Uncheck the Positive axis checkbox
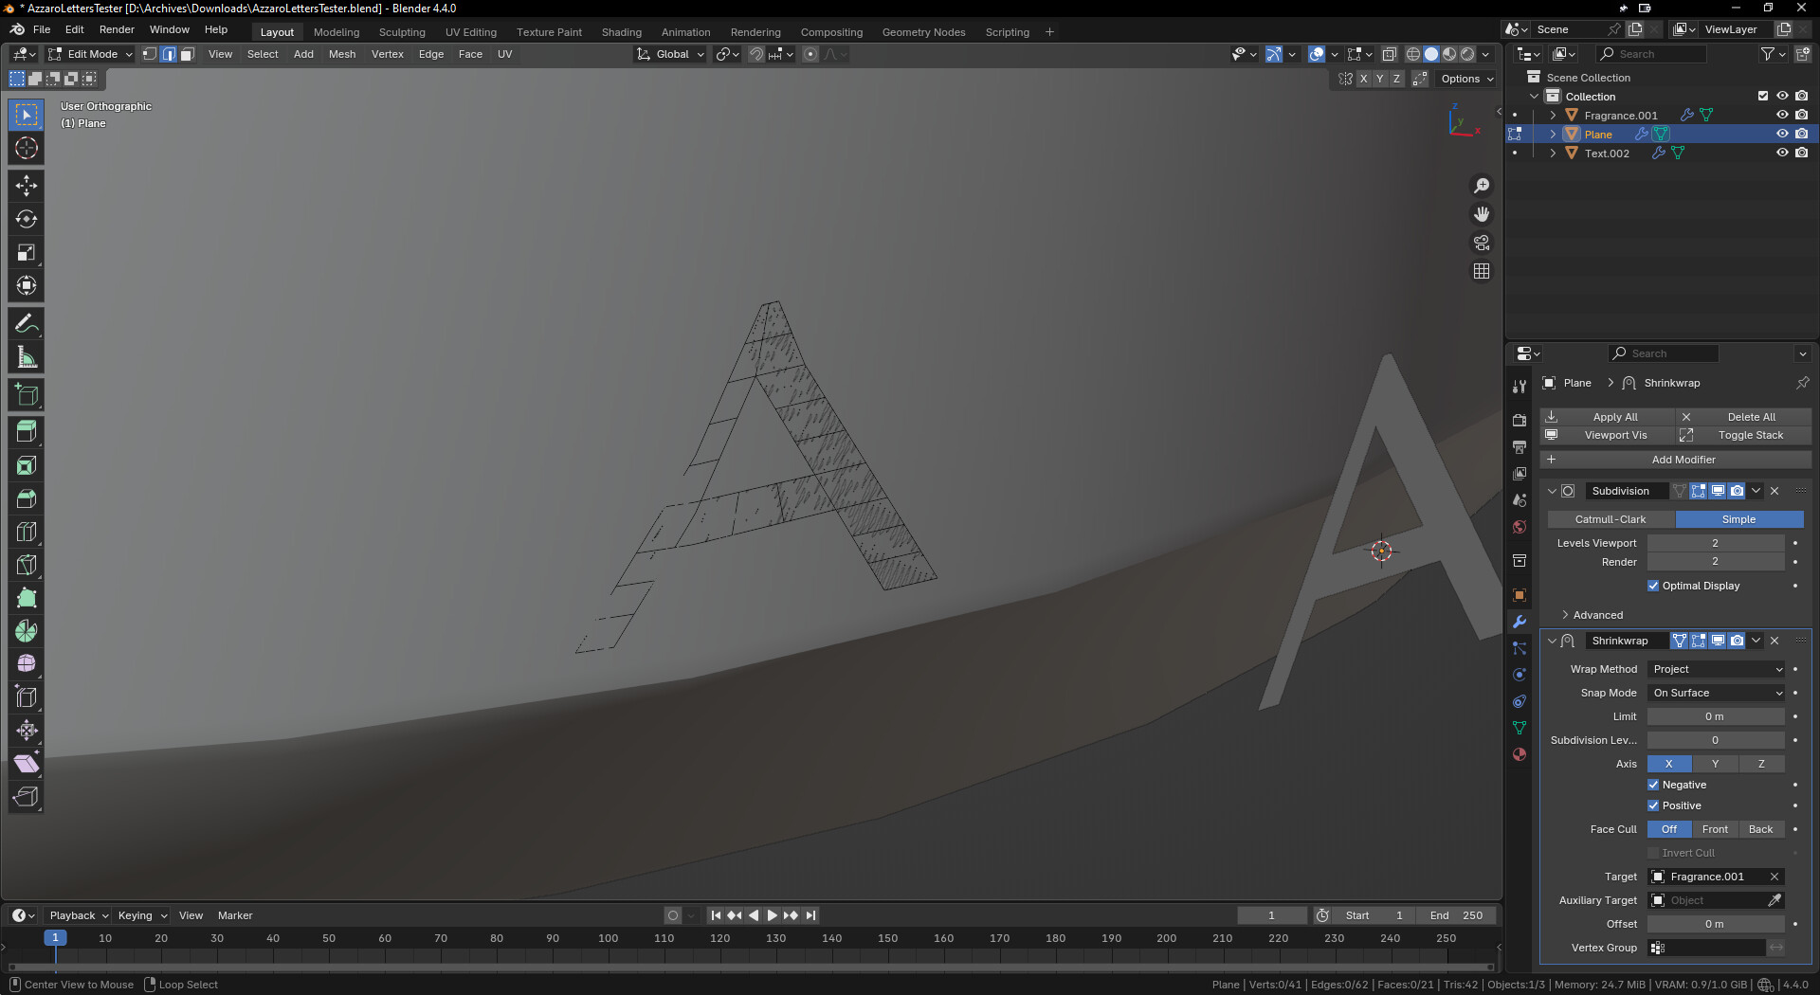Image resolution: width=1820 pixels, height=995 pixels. 1653,805
